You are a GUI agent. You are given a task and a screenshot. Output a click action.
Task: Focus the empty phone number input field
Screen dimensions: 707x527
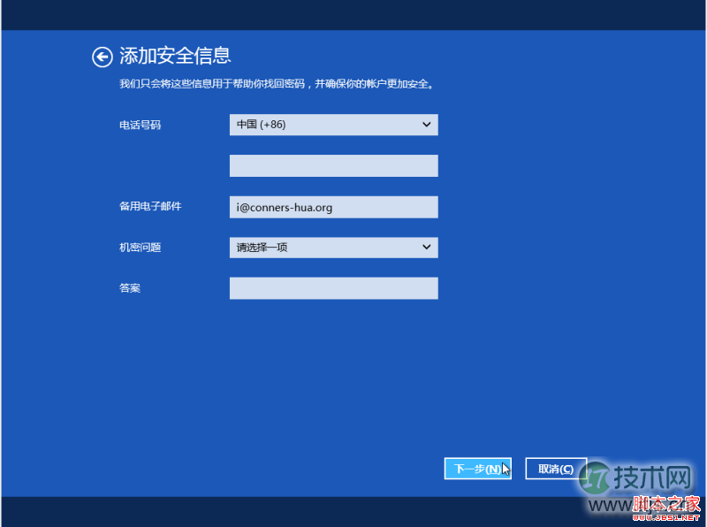click(334, 165)
